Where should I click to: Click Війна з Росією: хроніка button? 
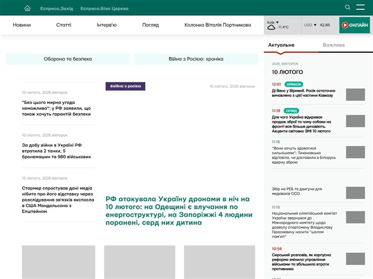coord(196,59)
